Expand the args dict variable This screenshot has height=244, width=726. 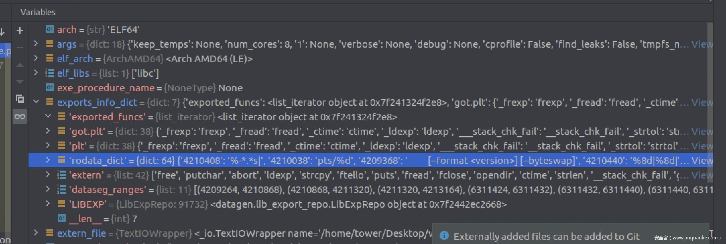pos(36,44)
